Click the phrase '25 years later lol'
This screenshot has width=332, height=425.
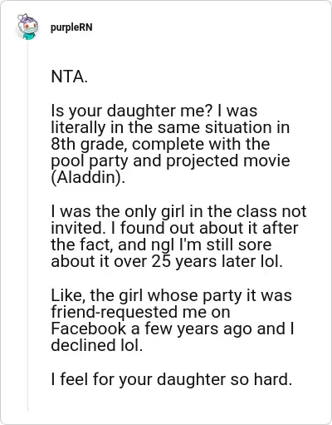point(217,261)
